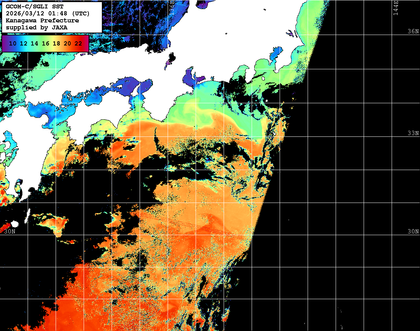Screen dimensions: 420x331
Task: Click the 18 degree legend value
Action: (56, 44)
